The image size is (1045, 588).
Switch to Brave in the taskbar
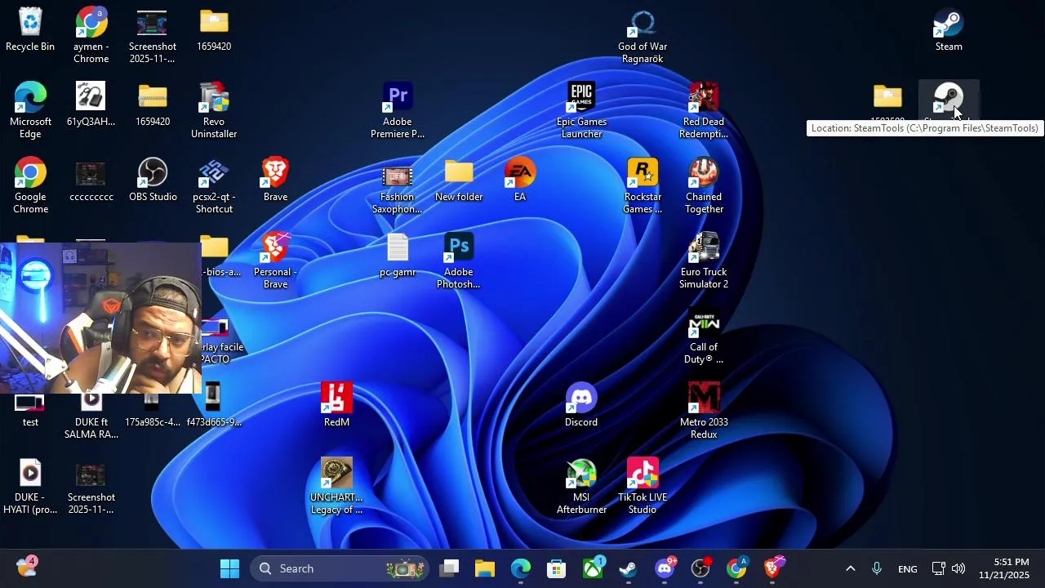point(772,568)
